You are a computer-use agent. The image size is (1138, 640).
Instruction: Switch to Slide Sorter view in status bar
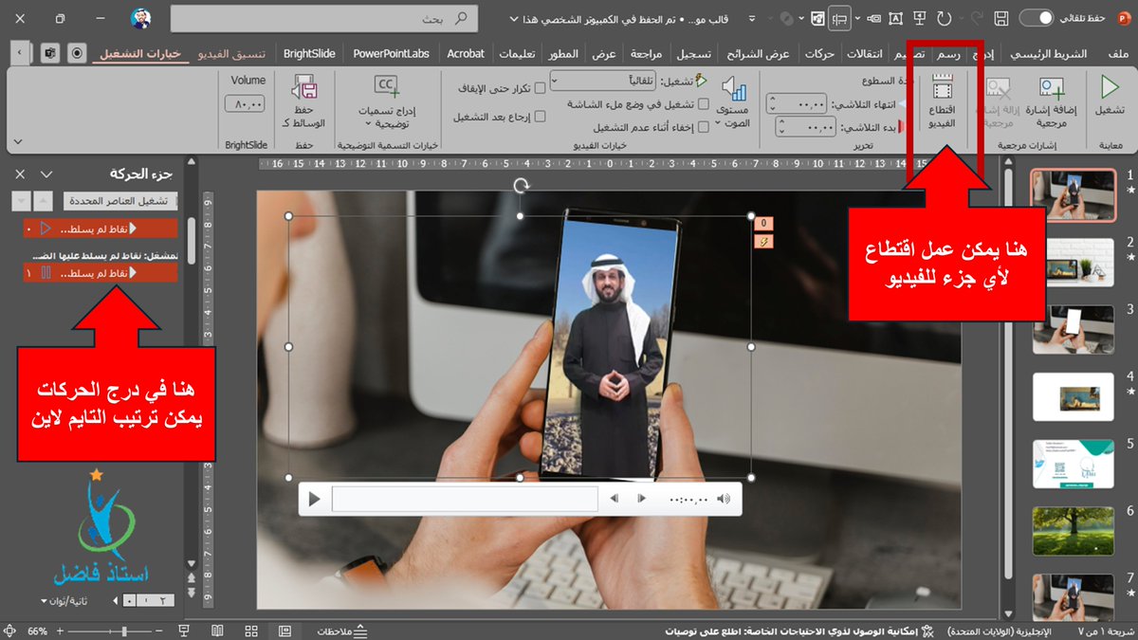[x=251, y=631]
